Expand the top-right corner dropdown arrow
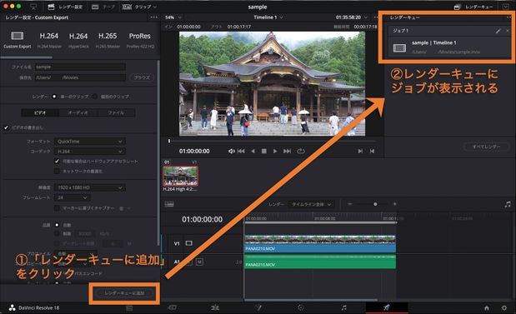Viewport: 516px width, 314px height. (x=505, y=7)
